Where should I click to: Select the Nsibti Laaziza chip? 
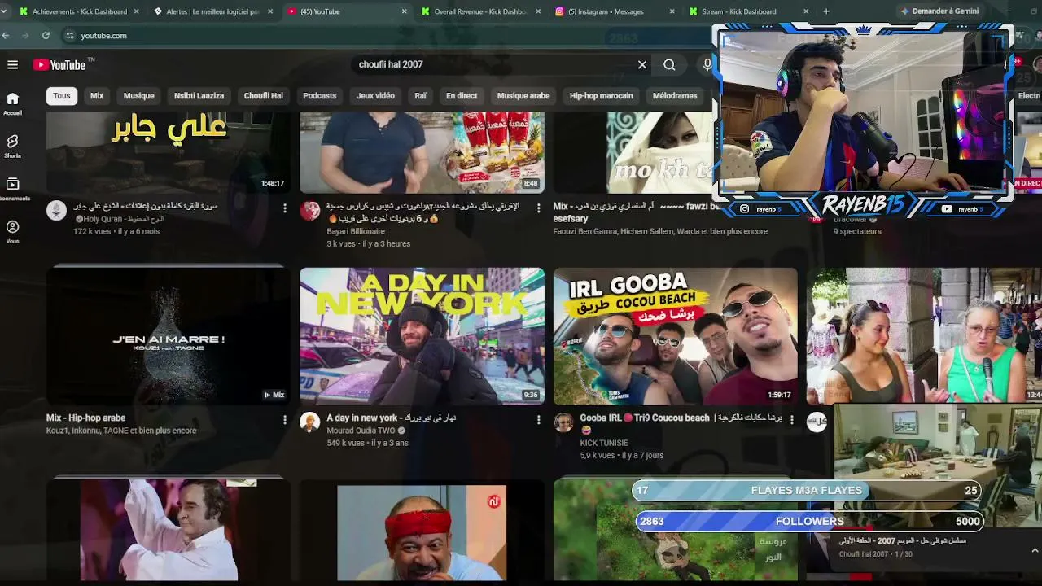point(199,96)
